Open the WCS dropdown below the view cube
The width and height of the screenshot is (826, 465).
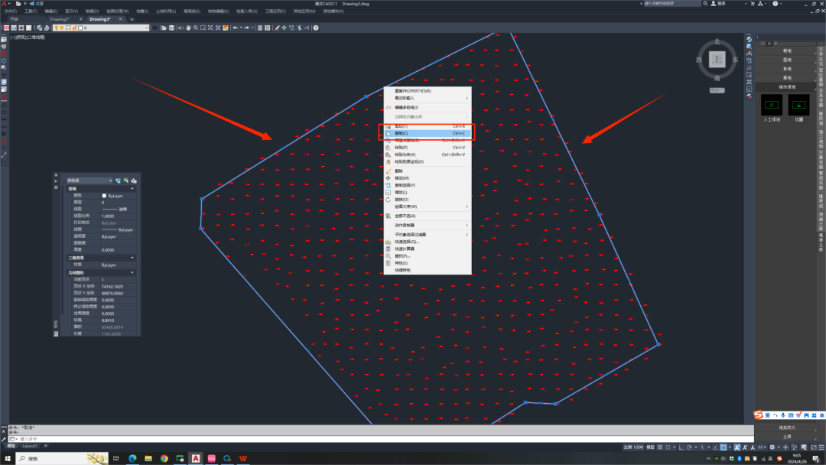pos(717,90)
